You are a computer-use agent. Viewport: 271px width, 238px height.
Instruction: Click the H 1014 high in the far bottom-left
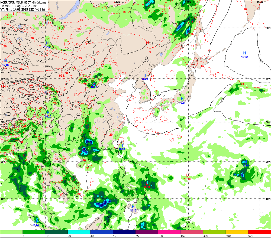[x=36, y=223]
